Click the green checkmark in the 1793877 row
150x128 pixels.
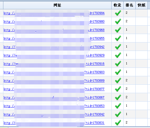118,89
